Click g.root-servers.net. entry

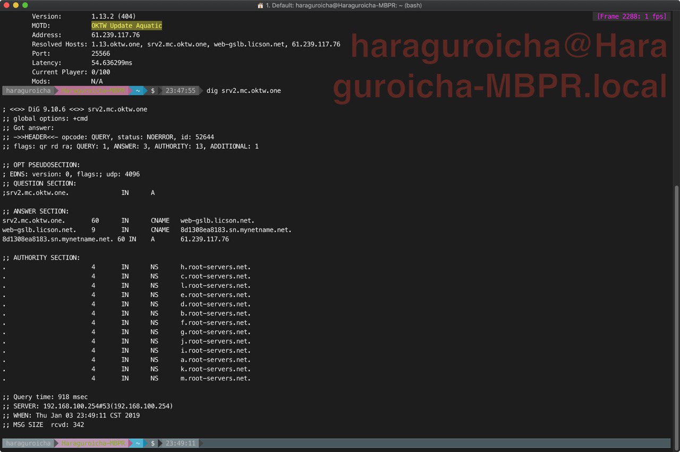pos(216,332)
